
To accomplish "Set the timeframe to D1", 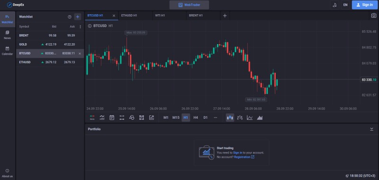I will (206, 117).
